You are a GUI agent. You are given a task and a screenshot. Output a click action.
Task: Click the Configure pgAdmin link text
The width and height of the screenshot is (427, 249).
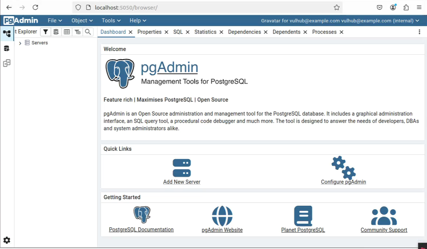(344, 182)
